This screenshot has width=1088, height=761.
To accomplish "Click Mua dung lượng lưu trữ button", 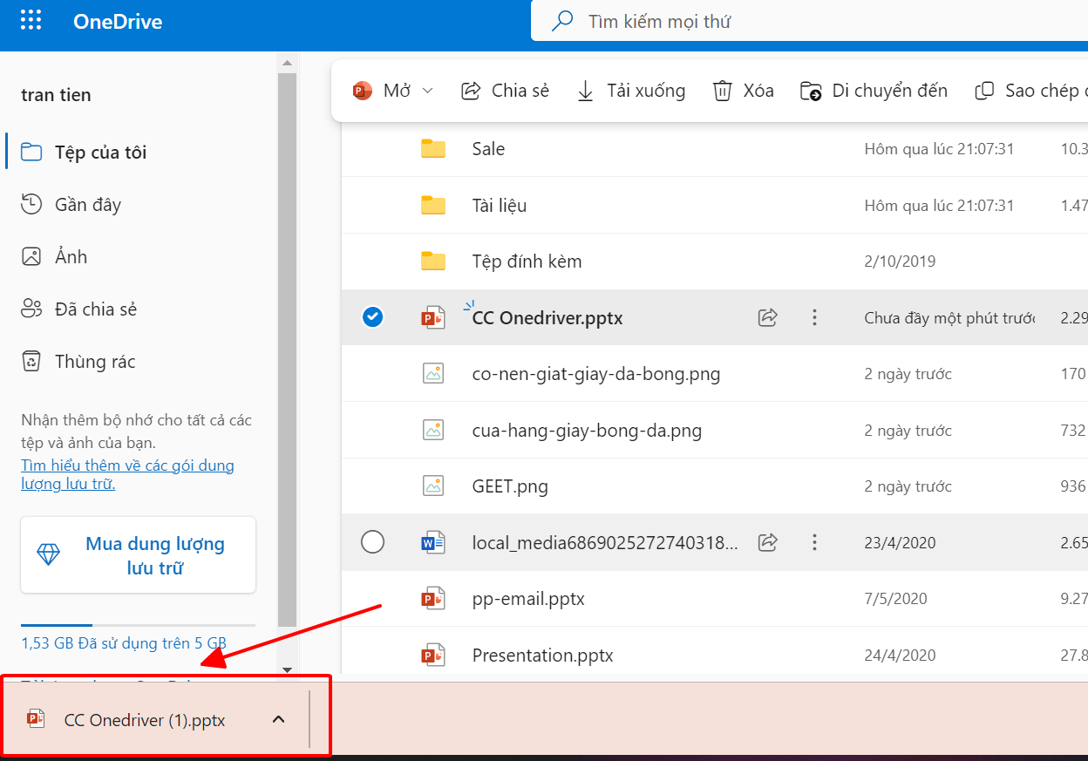I will (139, 555).
